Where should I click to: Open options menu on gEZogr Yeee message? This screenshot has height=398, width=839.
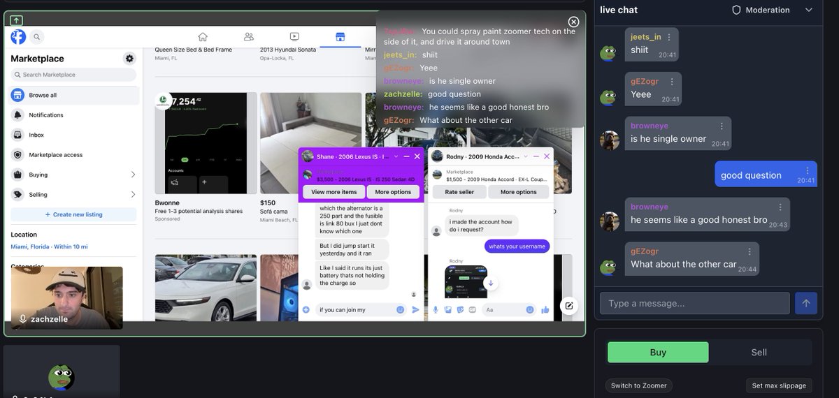[672, 82]
